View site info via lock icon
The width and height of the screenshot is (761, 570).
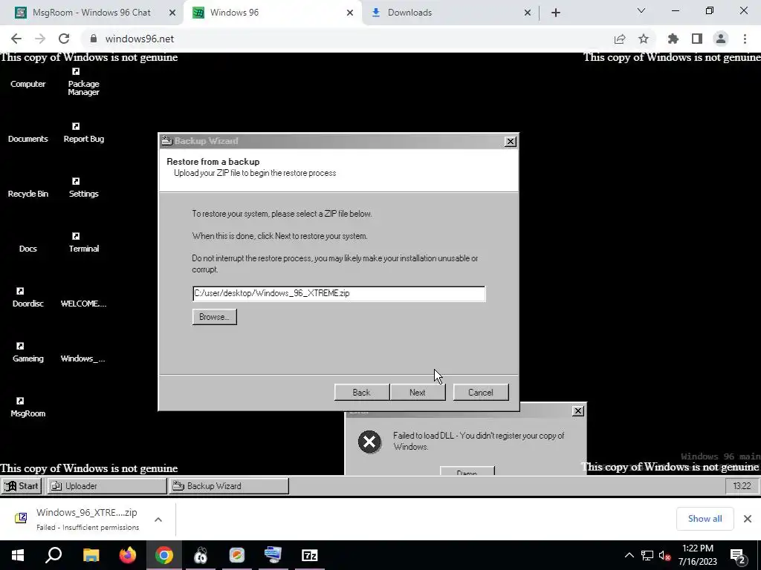tap(94, 39)
